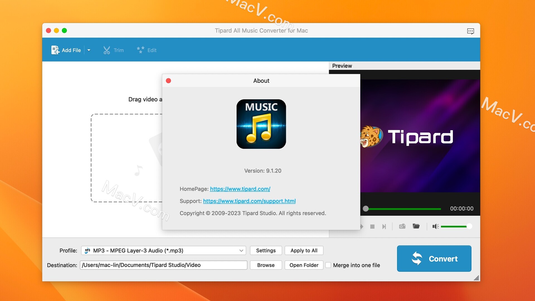This screenshot has height=301, width=535.
Task: Enable Merge into one file checkbox
Action: click(x=328, y=264)
